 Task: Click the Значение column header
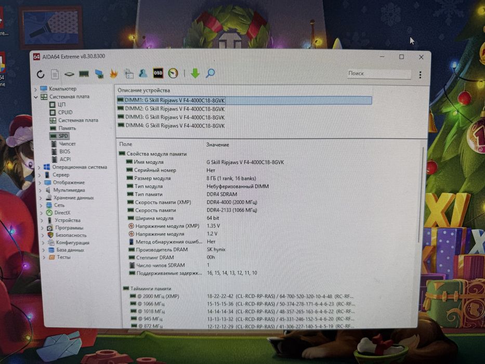[217, 145]
